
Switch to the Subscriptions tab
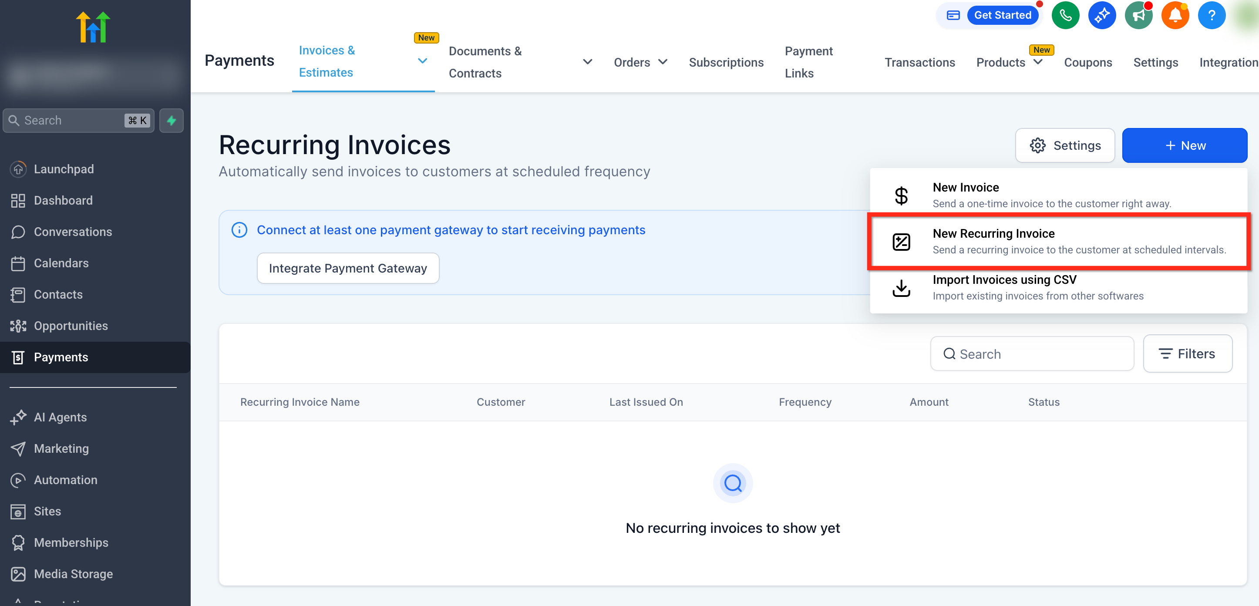(726, 62)
